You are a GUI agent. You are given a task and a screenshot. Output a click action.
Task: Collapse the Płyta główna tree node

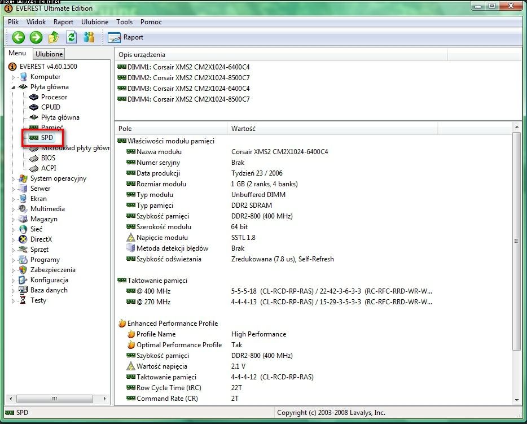14,88
